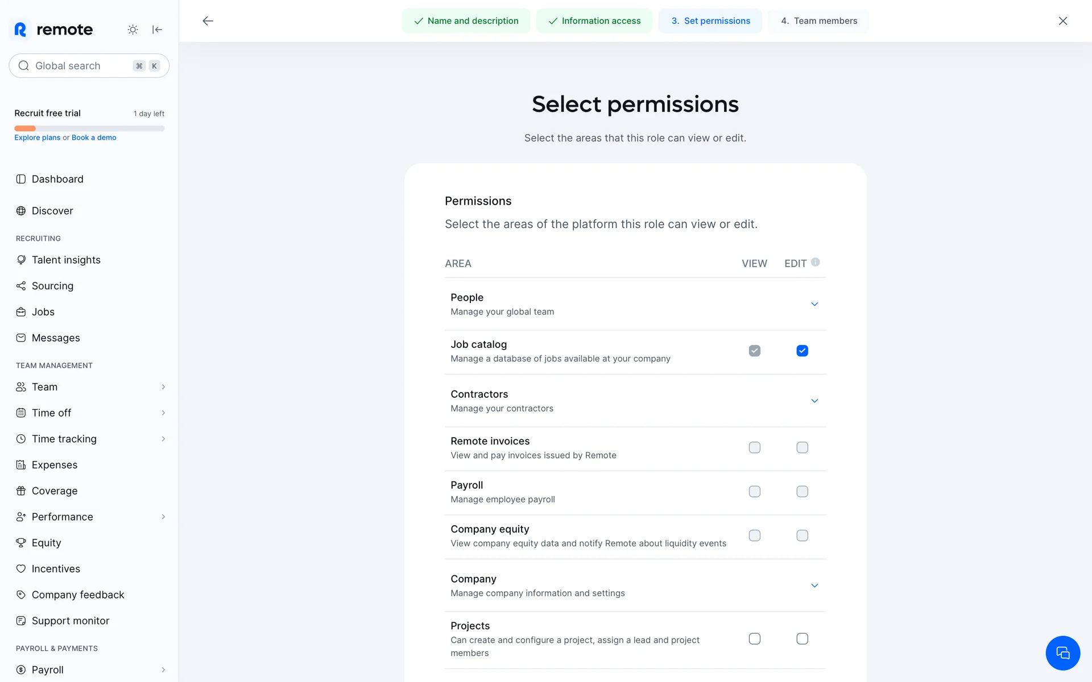
Task: Check edit permission for Remote invoices
Action: click(x=802, y=448)
